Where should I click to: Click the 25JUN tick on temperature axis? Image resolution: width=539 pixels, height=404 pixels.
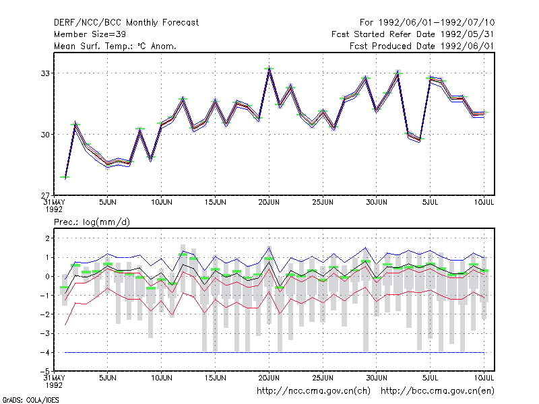point(323,202)
